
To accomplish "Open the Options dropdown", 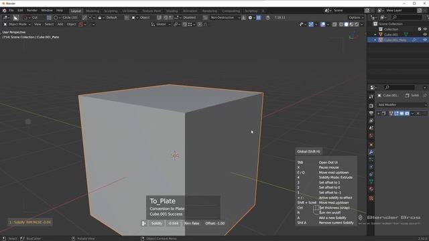I will point(356,17).
